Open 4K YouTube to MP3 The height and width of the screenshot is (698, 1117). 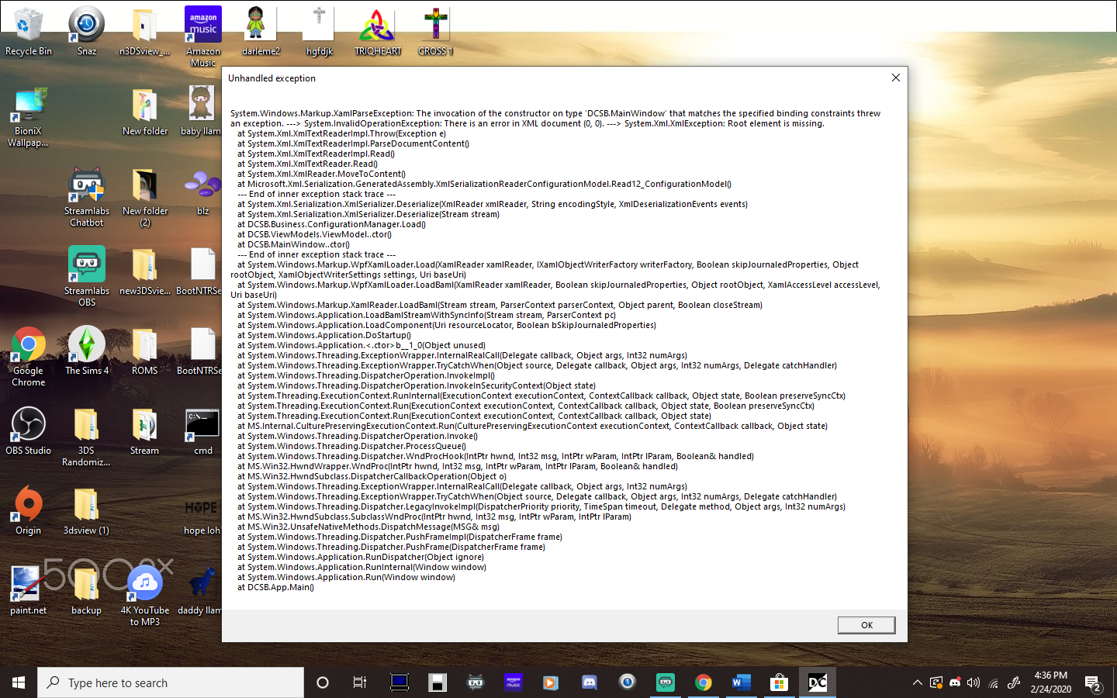tap(144, 582)
